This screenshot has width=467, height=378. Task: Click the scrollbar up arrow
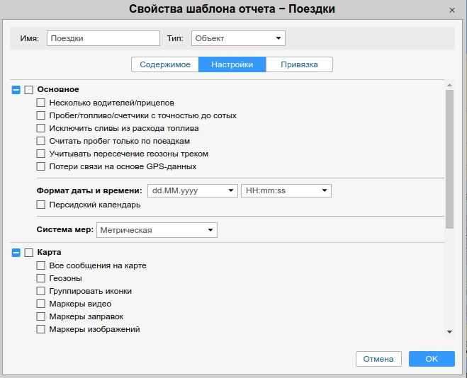tap(449, 86)
